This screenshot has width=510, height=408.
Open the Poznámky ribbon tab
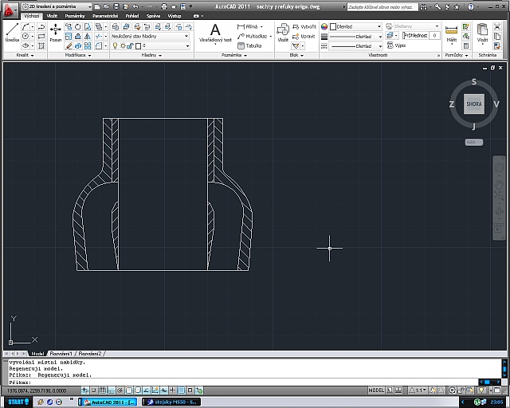(75, 16)
